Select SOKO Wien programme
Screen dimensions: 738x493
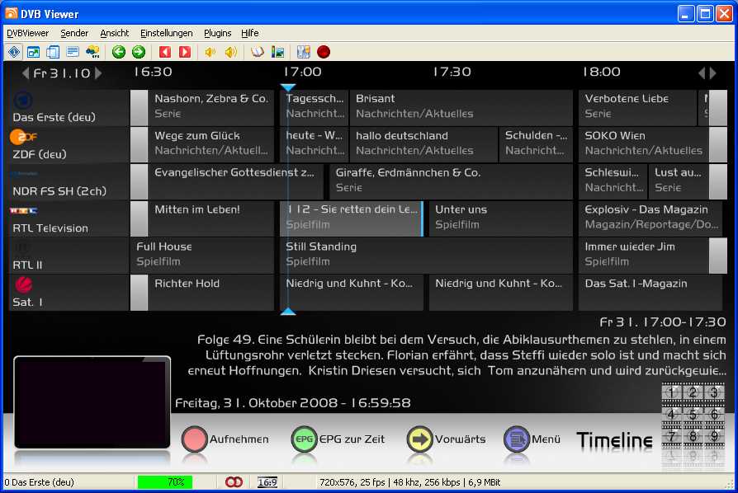[x=644, y=145]
